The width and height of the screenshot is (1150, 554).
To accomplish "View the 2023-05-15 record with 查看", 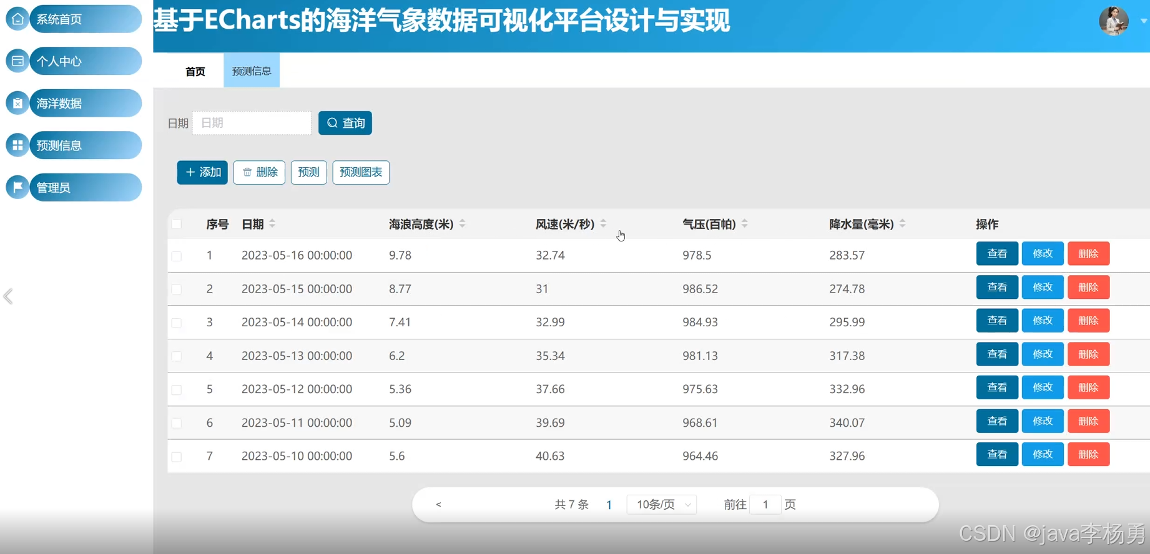I will pos(997,287).
